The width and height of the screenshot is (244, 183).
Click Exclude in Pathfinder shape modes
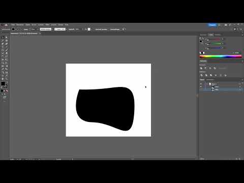tap(215, 68)
